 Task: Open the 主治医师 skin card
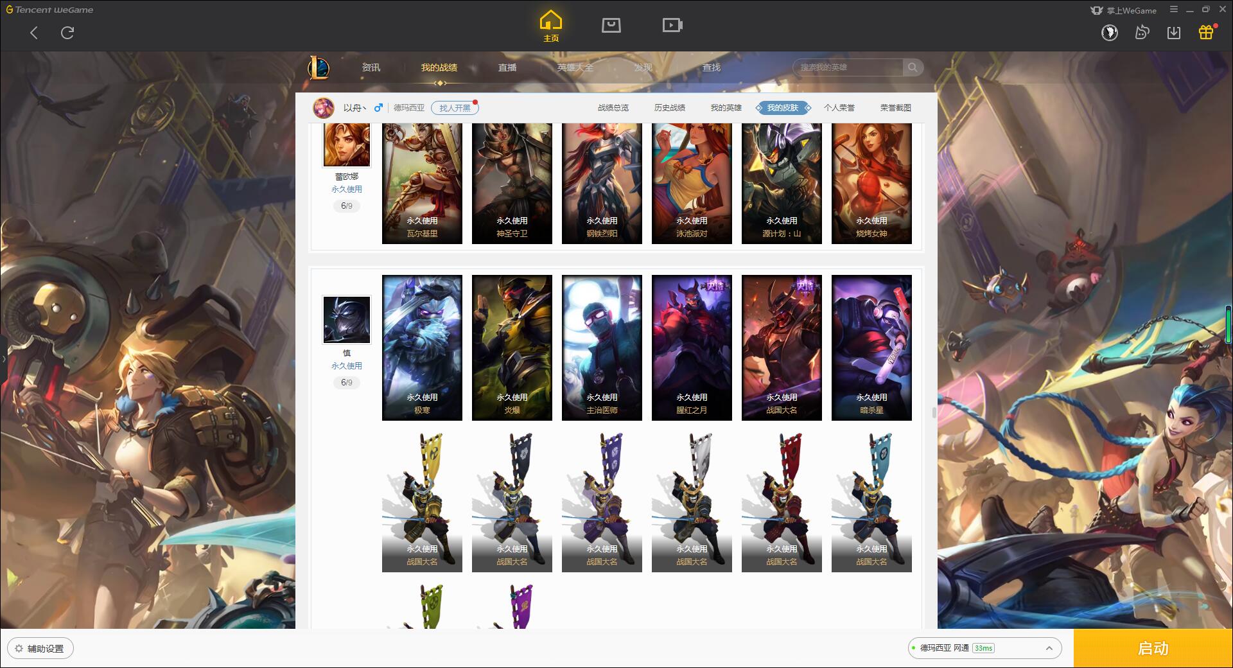[x=602, y=348]
